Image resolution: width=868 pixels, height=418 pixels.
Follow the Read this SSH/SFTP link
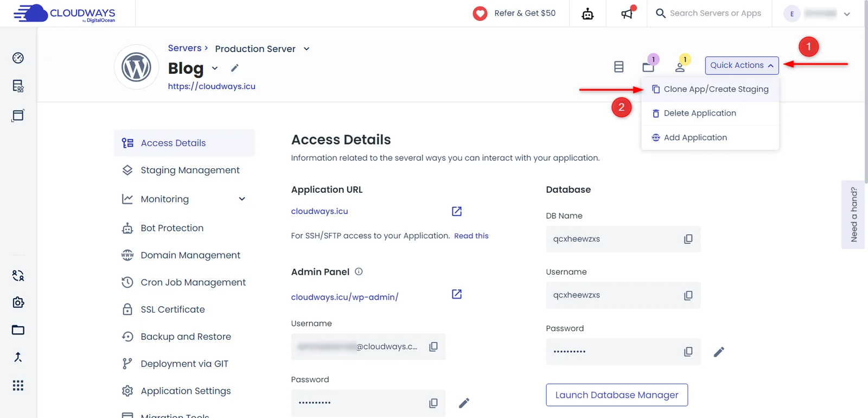(471, 236)
